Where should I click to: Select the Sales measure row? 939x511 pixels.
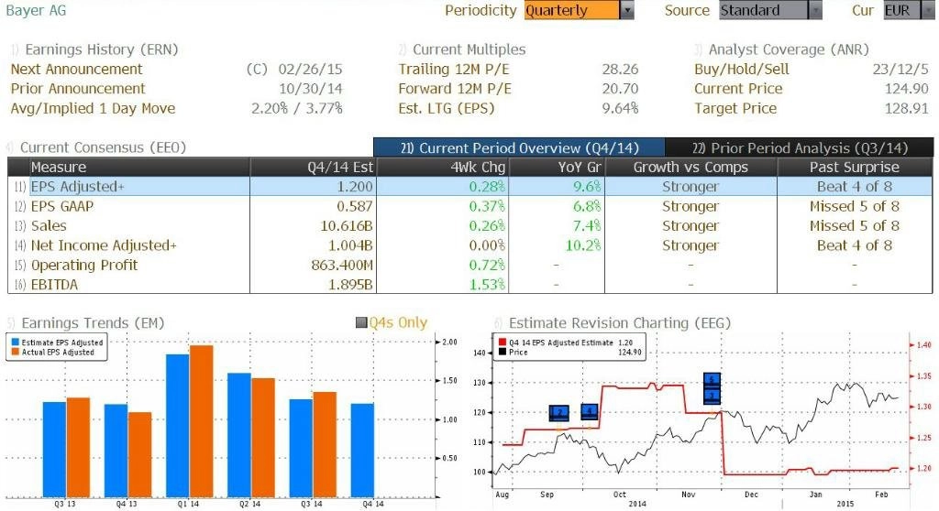(x=470, y=226)
